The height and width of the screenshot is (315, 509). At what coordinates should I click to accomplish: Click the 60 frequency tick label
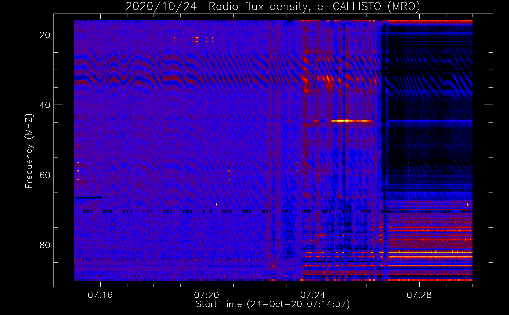coord(45,175)
